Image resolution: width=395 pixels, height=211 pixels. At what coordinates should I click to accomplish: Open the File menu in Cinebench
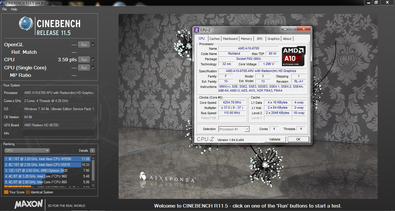pyautogui.click(x=5, y=9)
